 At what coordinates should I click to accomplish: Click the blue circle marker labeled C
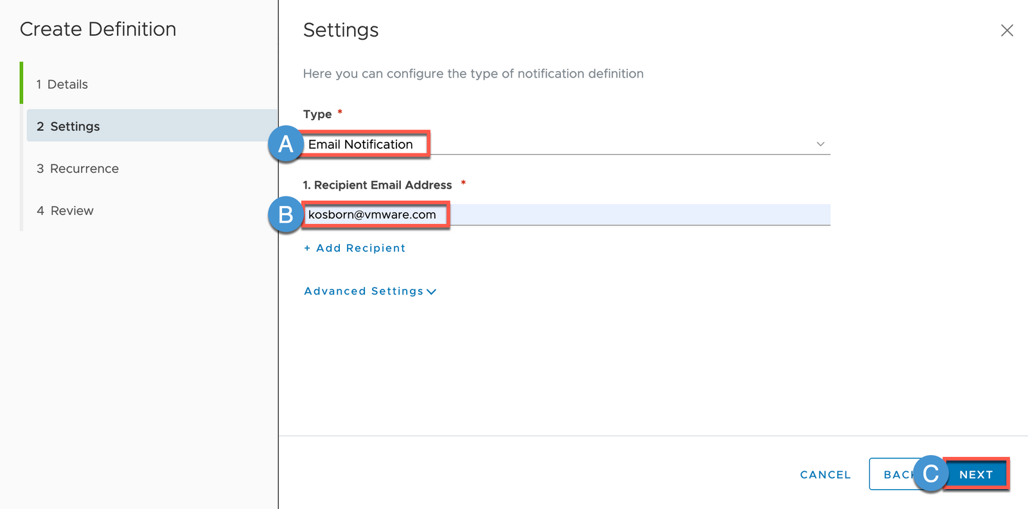pos(930,474)
